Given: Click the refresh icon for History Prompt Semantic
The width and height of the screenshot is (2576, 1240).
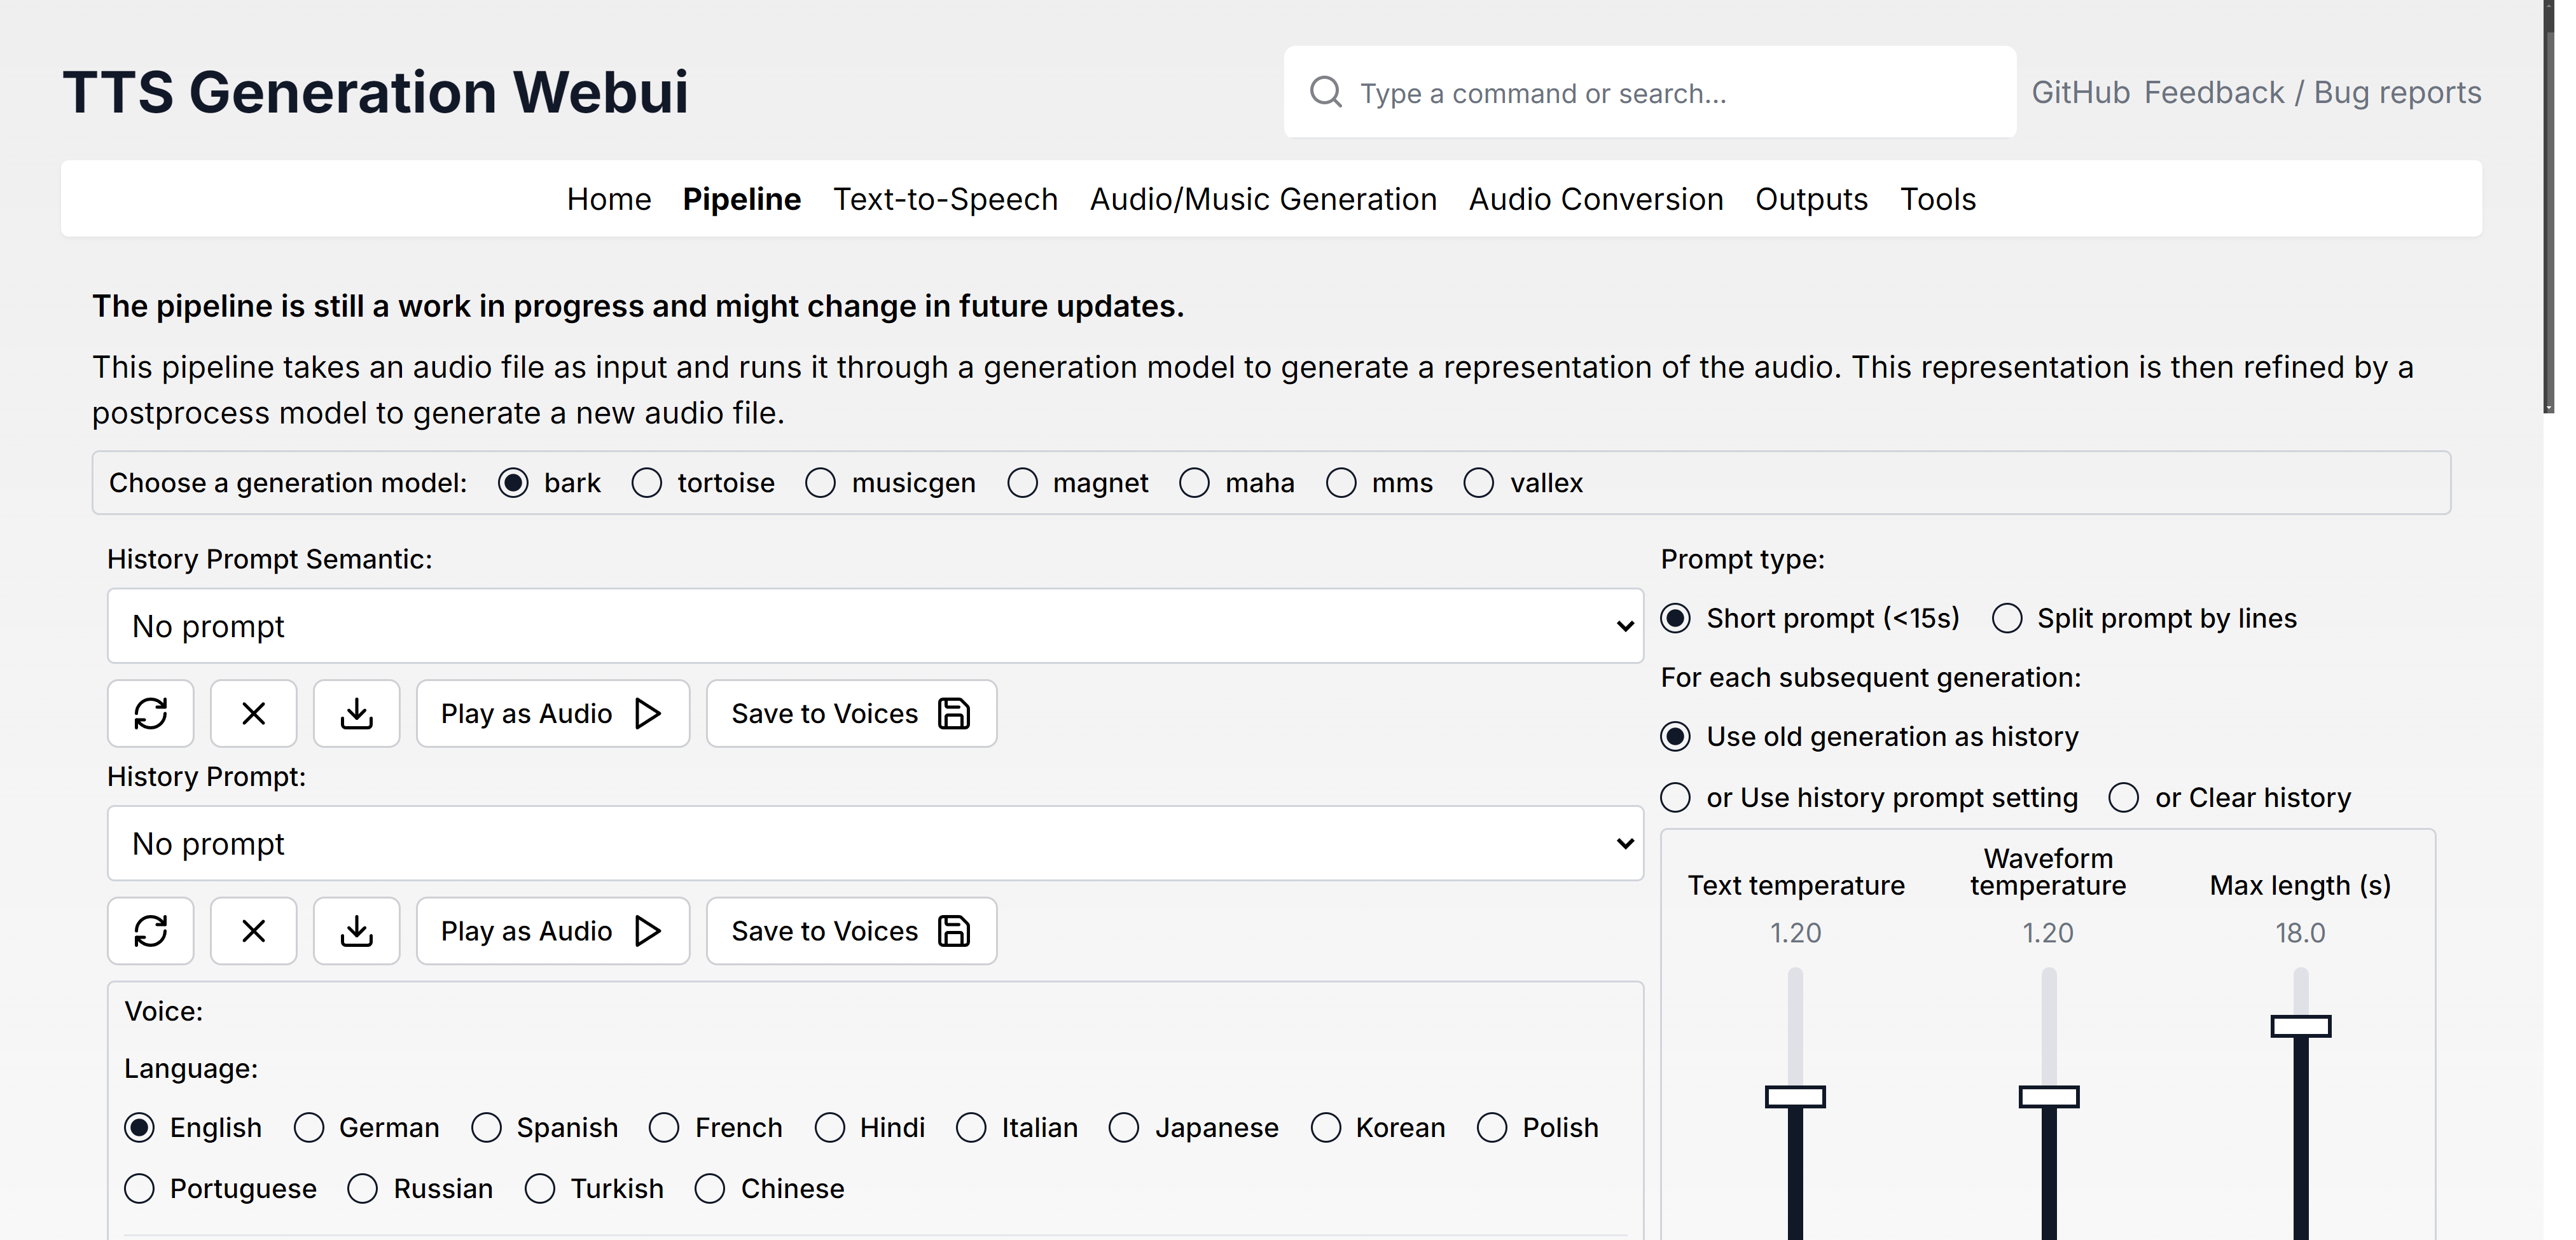Looking at the screenshot, I should point(153,713).
